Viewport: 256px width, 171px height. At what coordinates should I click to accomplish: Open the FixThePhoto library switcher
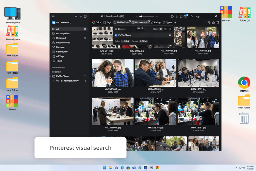click(x=62, y=23)
